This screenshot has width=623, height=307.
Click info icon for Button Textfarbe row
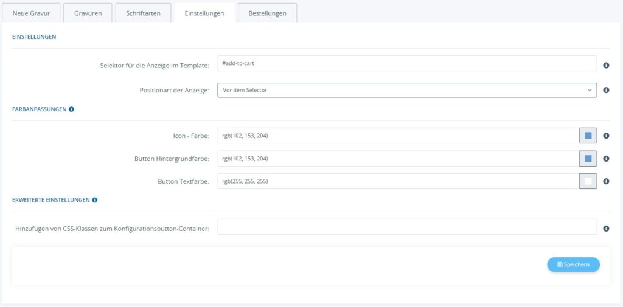coord(606,181)
